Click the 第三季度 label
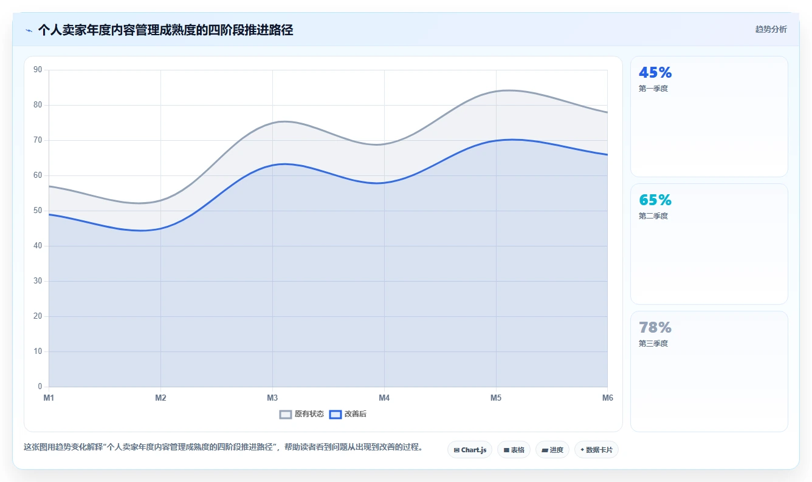Image resolution: width=812 pixels, height=482 pixels. [653, 344]
